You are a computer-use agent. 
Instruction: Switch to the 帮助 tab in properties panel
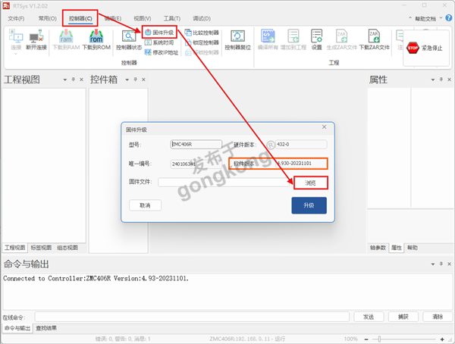(x=413, y=248)
